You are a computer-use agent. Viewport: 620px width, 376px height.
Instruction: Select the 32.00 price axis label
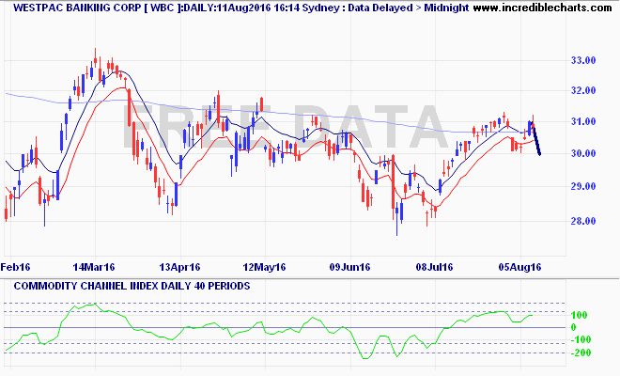[x=584, y=91]
